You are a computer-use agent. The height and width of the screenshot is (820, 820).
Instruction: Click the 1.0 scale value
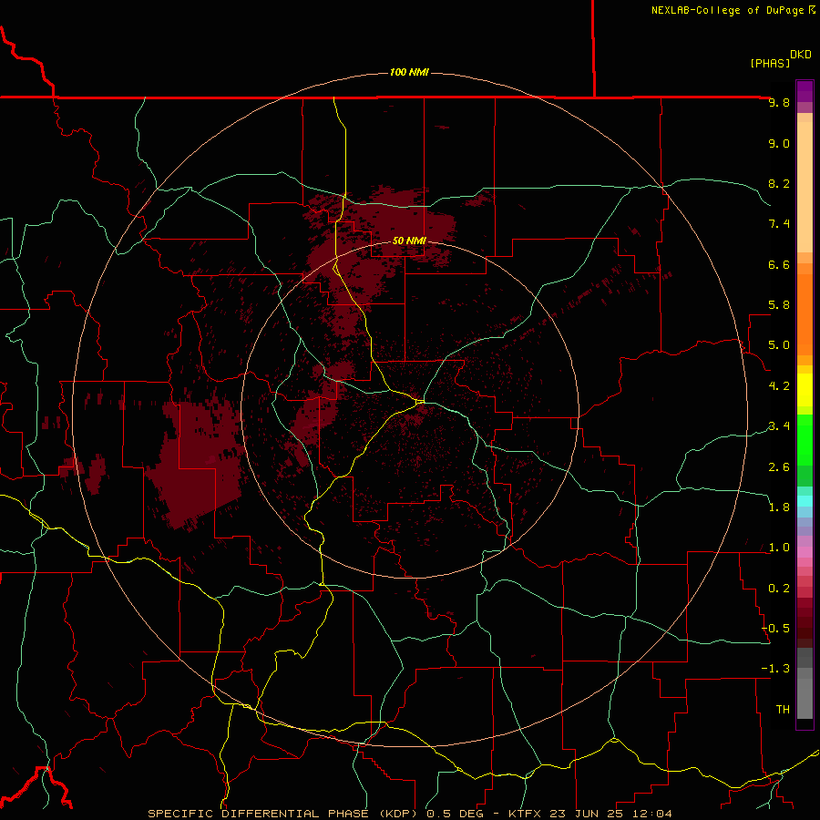(779, 548)
